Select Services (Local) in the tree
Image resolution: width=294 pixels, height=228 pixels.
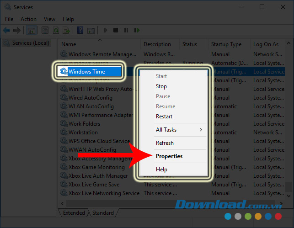tap(31, 43)
